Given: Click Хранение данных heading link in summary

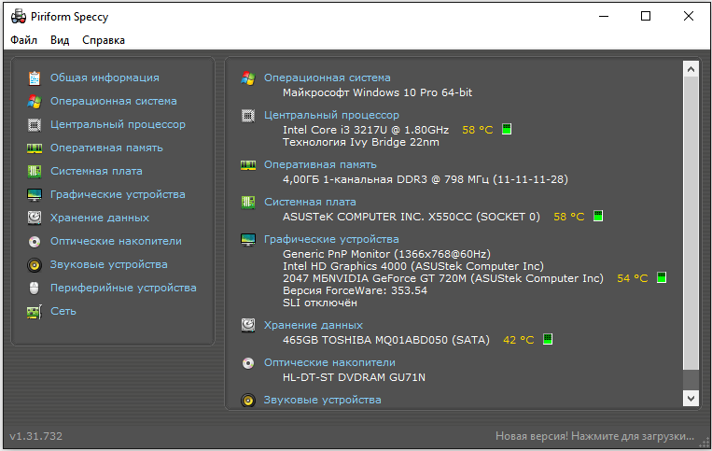Looking at the screenshot, I should [314, 325].
